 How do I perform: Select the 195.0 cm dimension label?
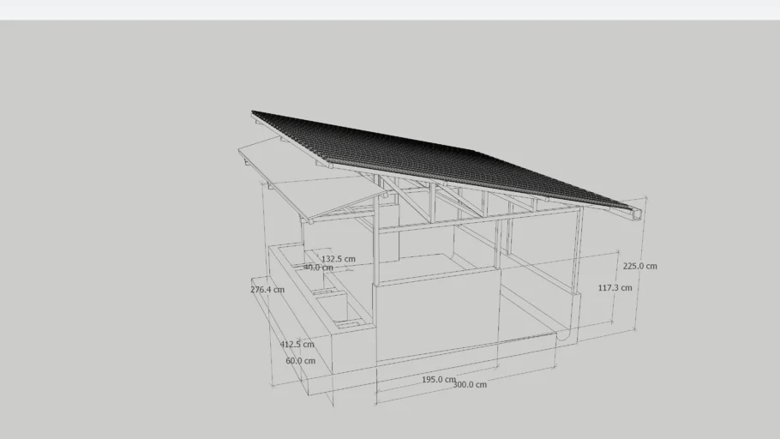(x=438, y=379)
